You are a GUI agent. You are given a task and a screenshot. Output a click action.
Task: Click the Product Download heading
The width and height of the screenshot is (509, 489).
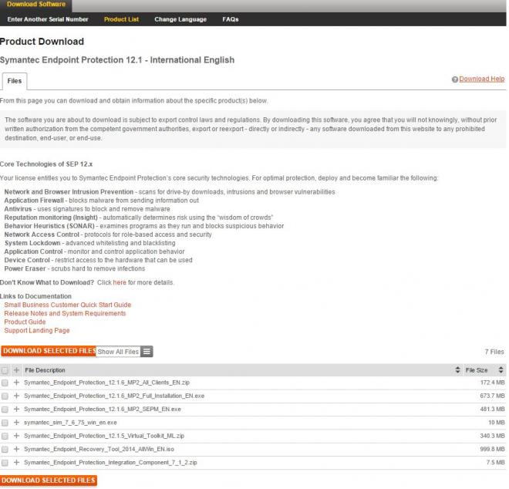coord(42,42)
